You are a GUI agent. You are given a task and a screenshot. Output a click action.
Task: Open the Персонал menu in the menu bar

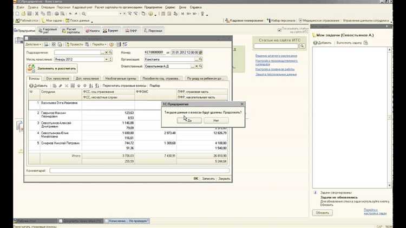tap(63, 7)
